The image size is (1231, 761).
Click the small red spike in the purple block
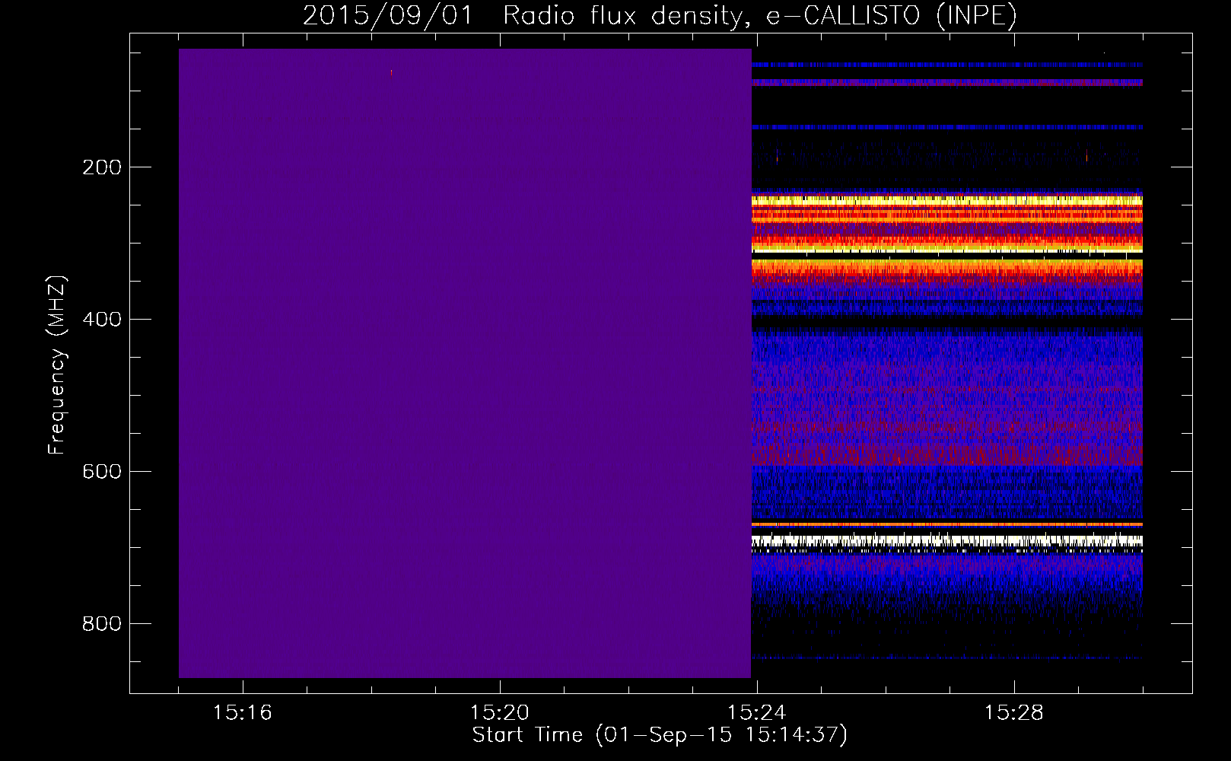391,73
